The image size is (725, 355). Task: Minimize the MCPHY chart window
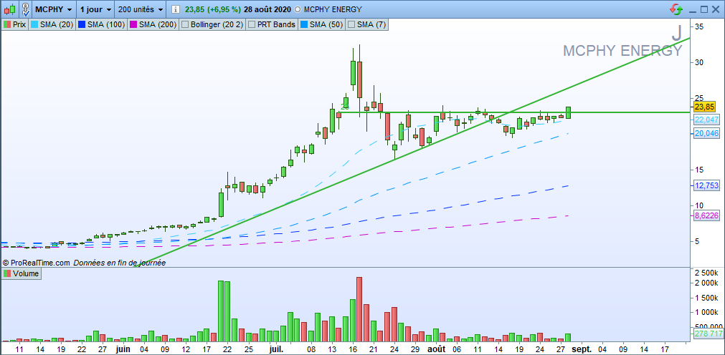[x=692, y=10]
